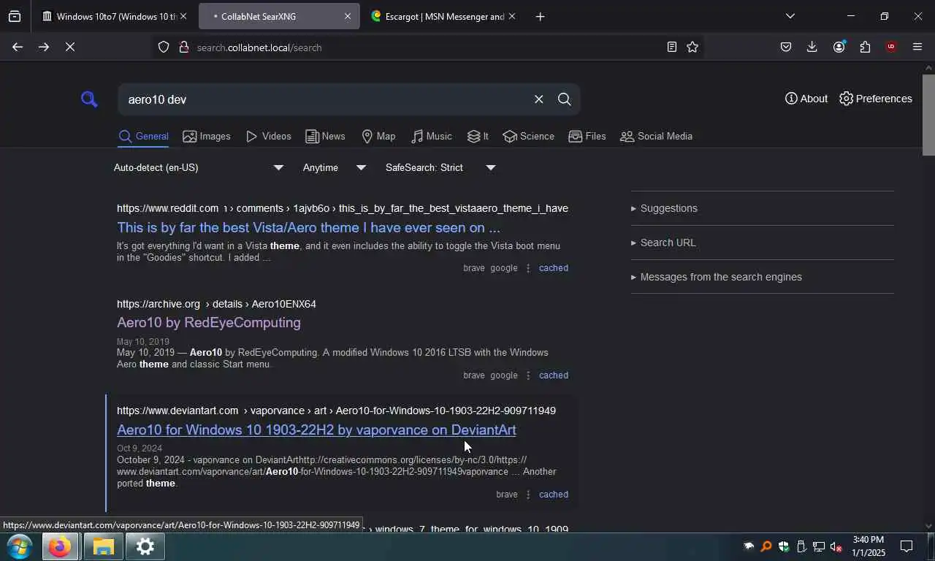Close the CollabNet SearXNG tab
Screen dimensions: 935x561
[x=348, y=16]
